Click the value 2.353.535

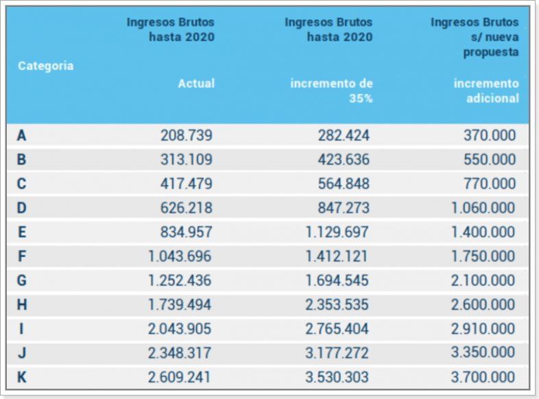click(337, 304)
